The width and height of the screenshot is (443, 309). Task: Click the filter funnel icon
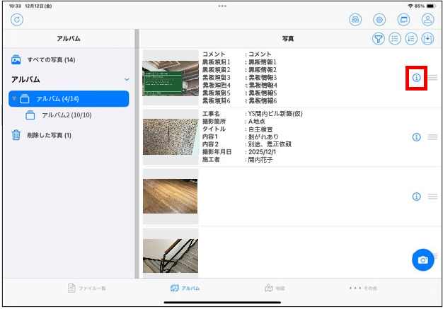click(379, 39)
